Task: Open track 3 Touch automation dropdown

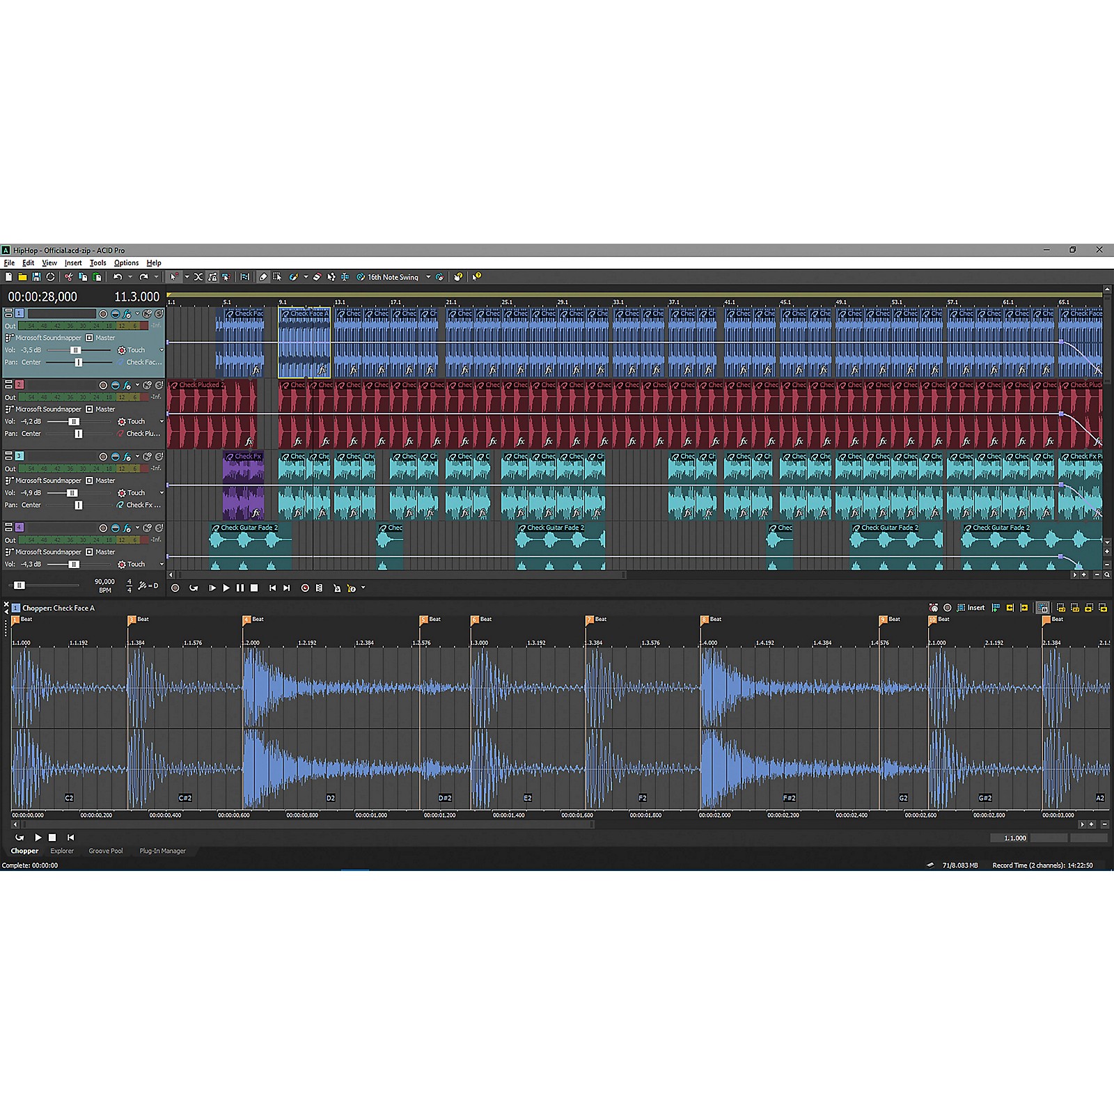Action: pyautogui.click(x=162, y=493)
